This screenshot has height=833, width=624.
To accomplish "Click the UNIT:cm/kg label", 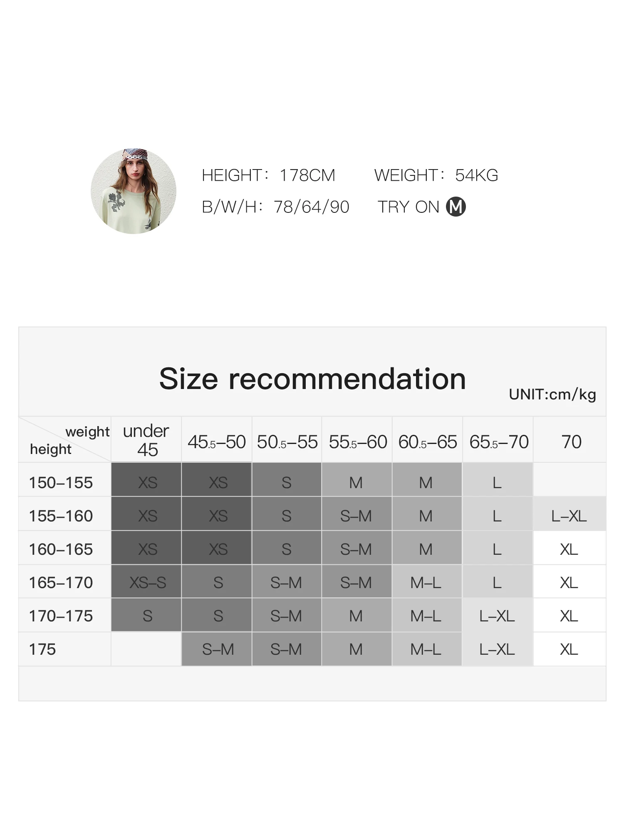I will pos(552,394).
